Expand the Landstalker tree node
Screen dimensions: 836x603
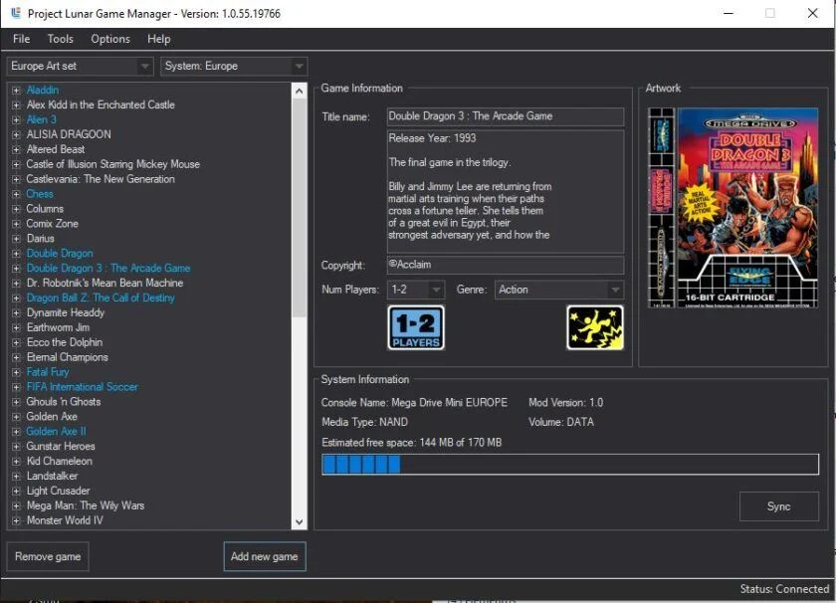pos(16,476)
